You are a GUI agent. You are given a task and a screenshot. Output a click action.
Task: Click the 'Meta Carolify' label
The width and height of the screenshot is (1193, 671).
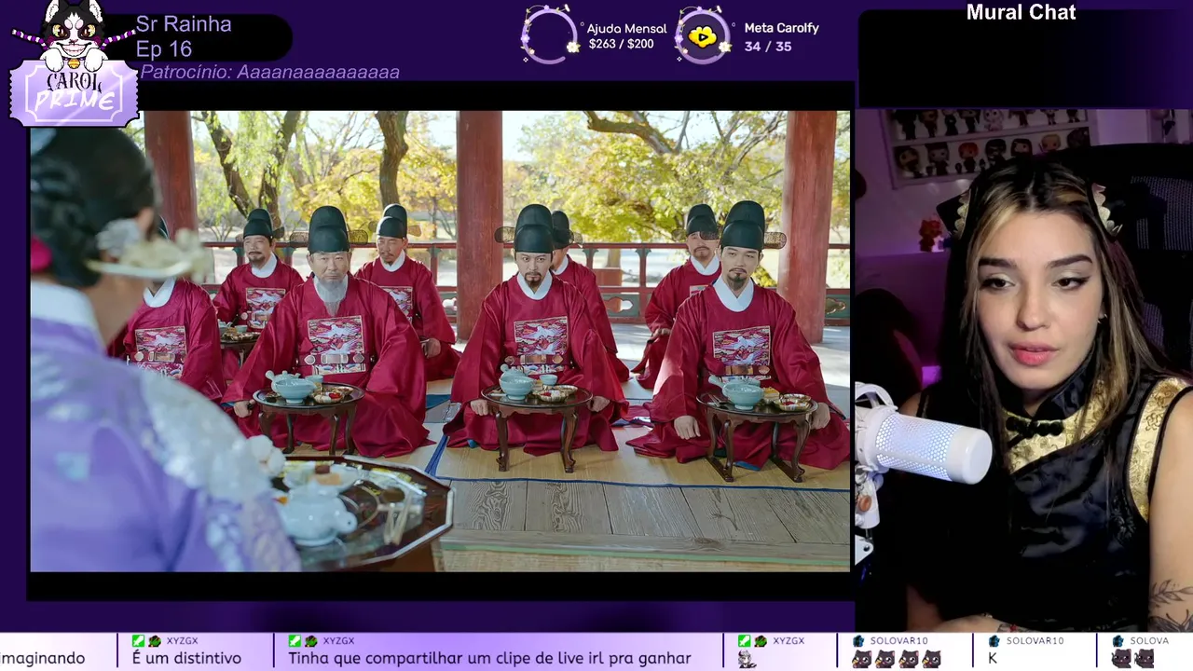(781, 28)
